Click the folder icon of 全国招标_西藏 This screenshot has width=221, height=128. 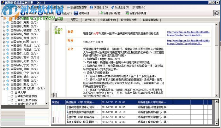point(8,34)
